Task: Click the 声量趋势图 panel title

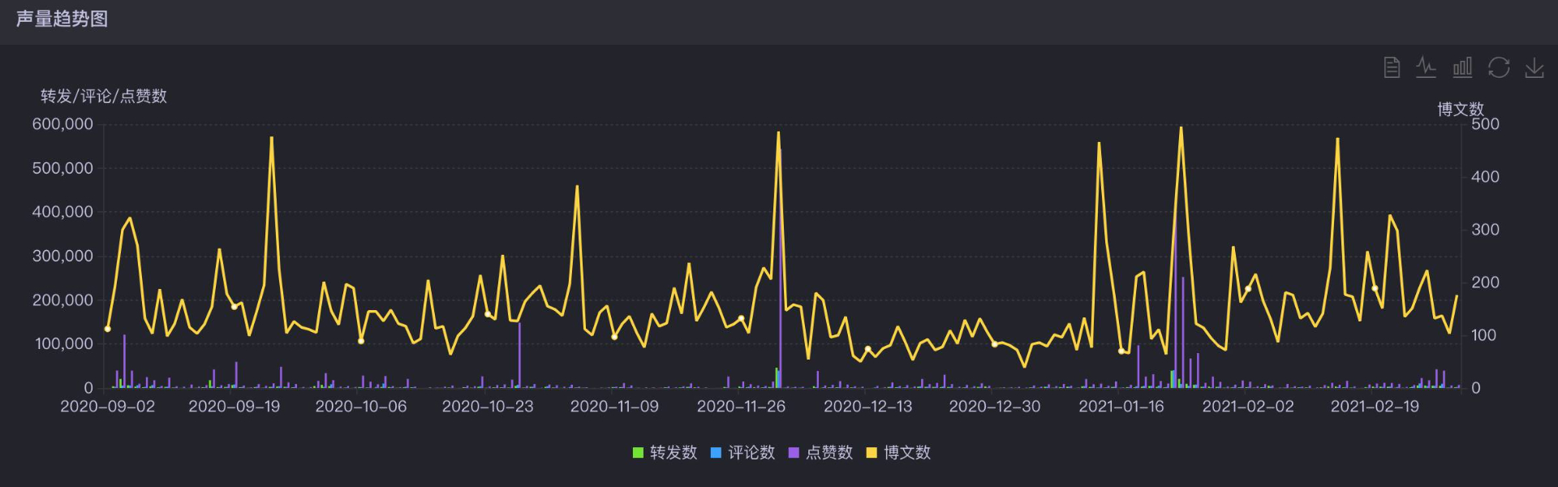Action: click(x=62, y=19)
